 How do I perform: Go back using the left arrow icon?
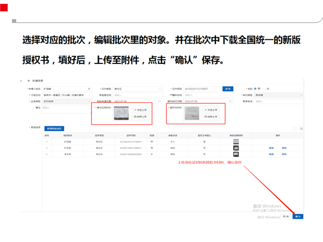[29, 81]
